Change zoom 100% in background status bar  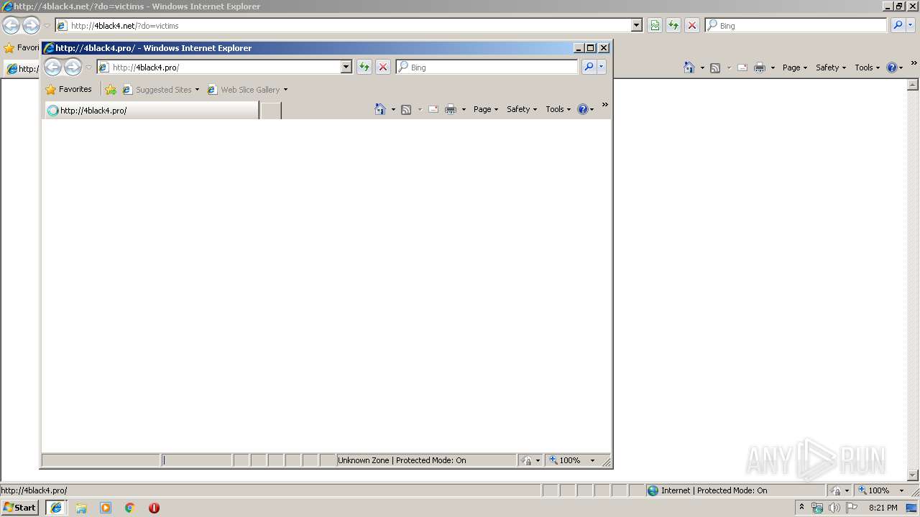point(881,490)
